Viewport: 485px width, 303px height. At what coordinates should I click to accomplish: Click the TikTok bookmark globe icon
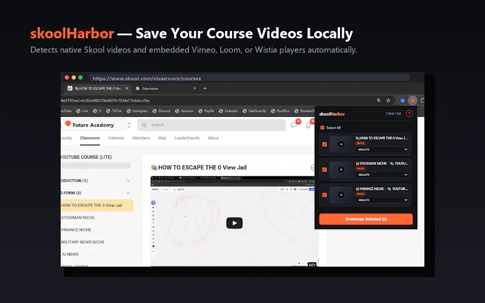[108, 111]
